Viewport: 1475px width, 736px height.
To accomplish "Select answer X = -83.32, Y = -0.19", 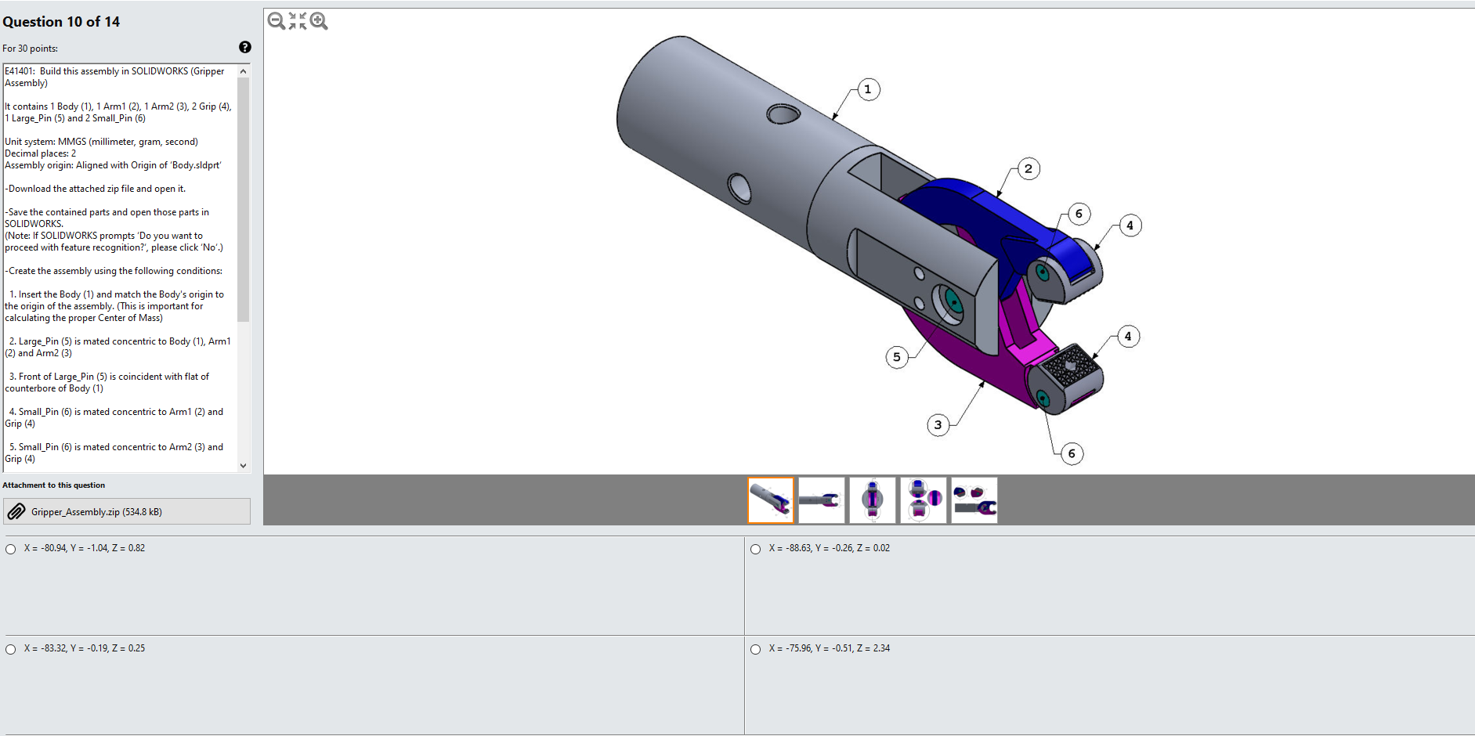I will point(11,649).
